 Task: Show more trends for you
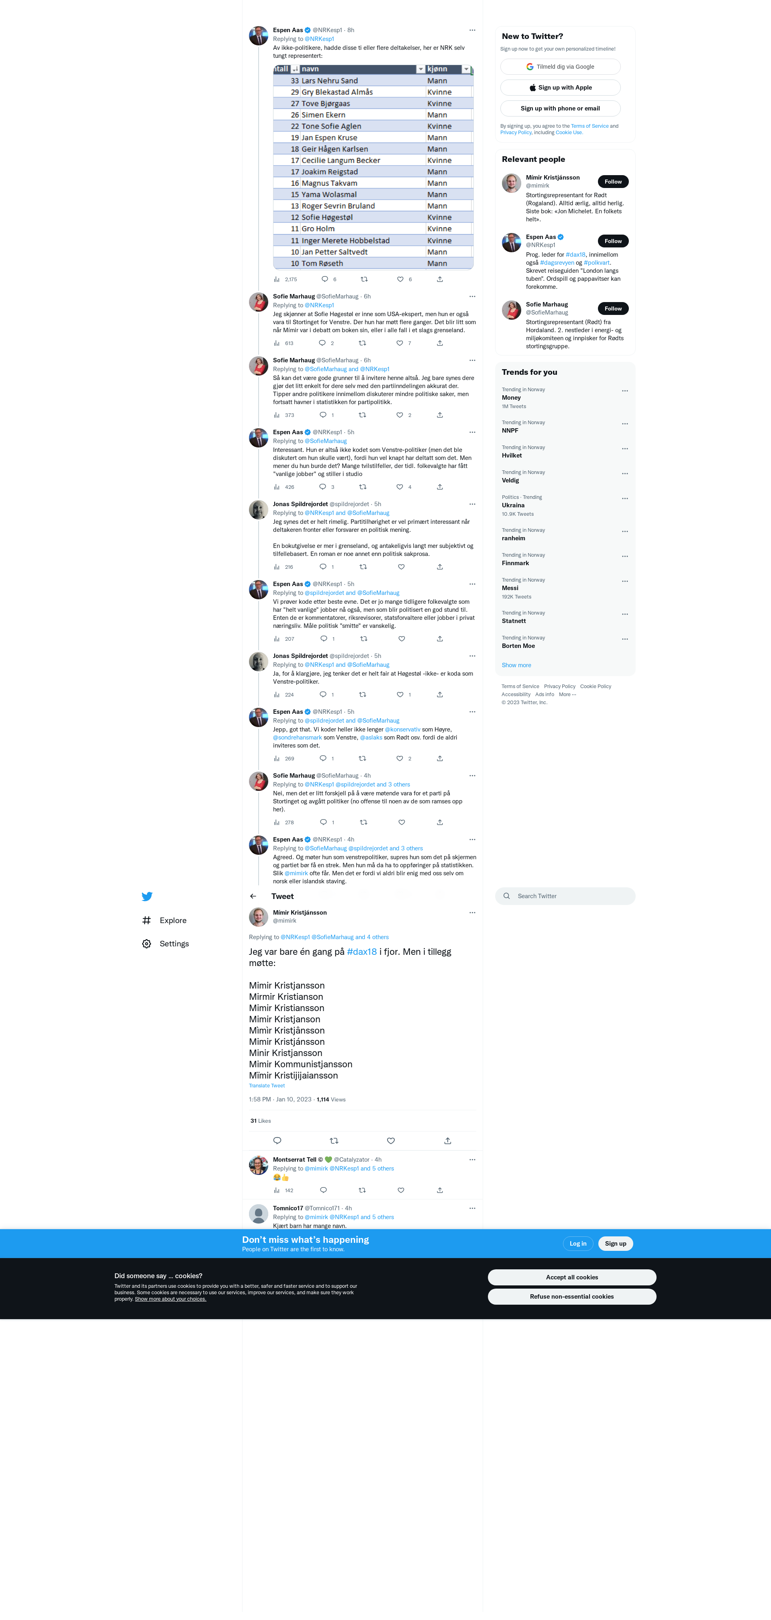516,665
